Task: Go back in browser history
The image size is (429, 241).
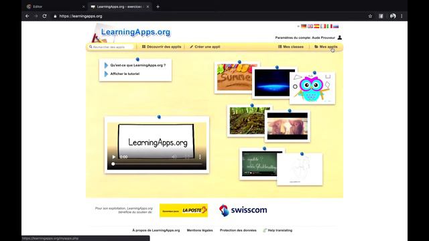Action: tap(27, 16)
